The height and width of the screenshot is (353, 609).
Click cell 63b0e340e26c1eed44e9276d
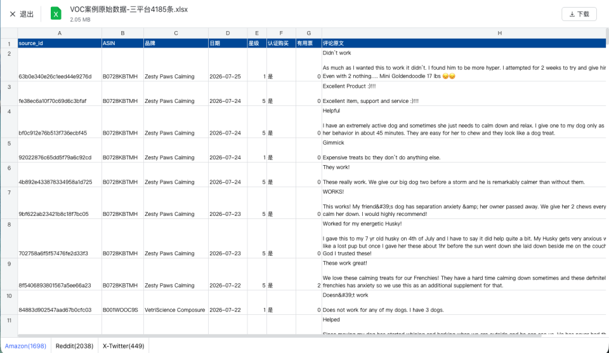click(60, 65)
